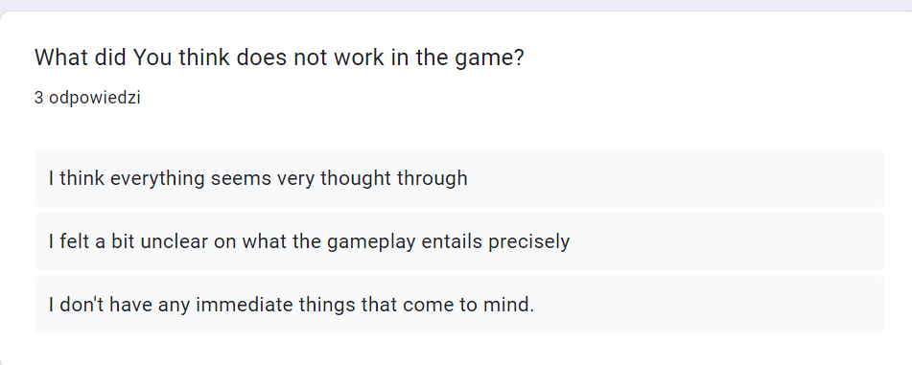Click the word 'gameplay' in second response
This screenshot has width=912, height=365.
tap(371, 241)
